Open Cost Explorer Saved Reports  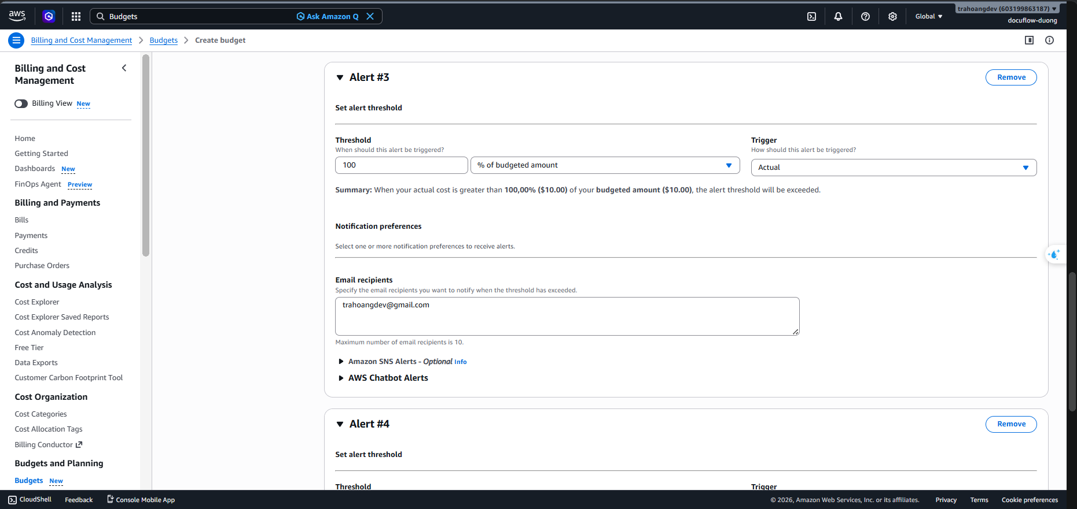coord(62,317)
